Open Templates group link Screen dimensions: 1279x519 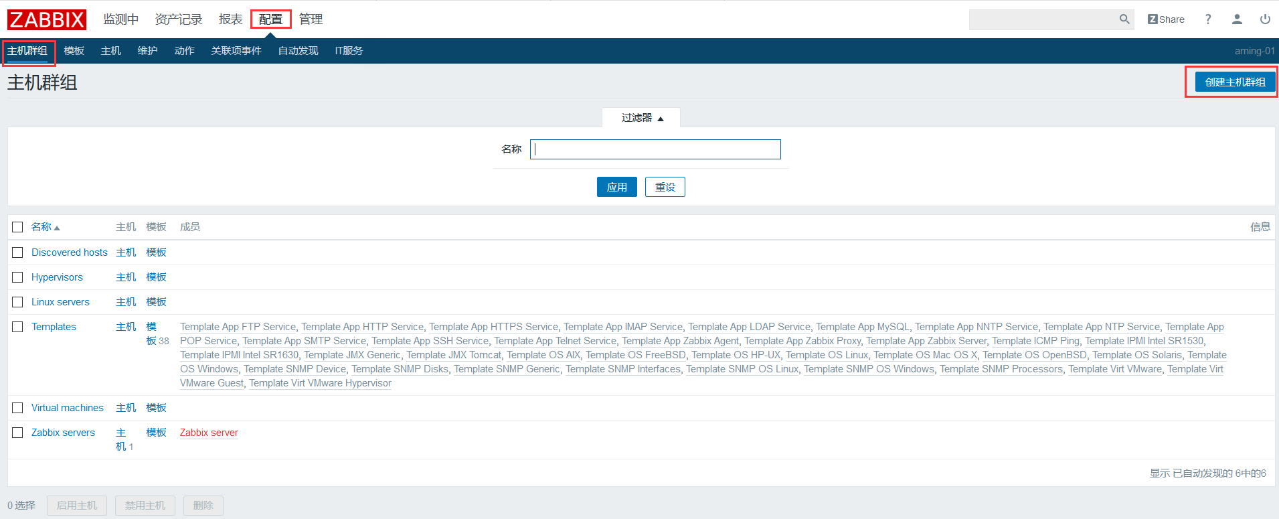pos(54,327)
